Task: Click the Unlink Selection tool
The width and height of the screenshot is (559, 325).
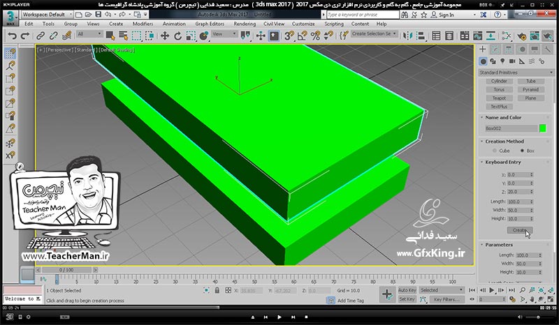Action: (x=54, y=36)
